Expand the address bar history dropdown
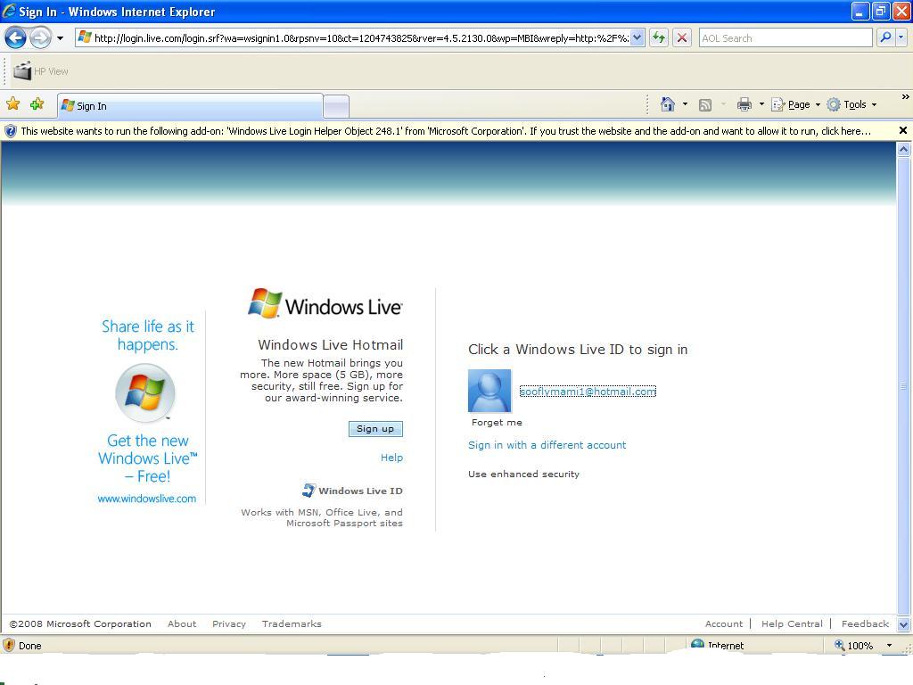913x685 pixels. tap(637, 38)
